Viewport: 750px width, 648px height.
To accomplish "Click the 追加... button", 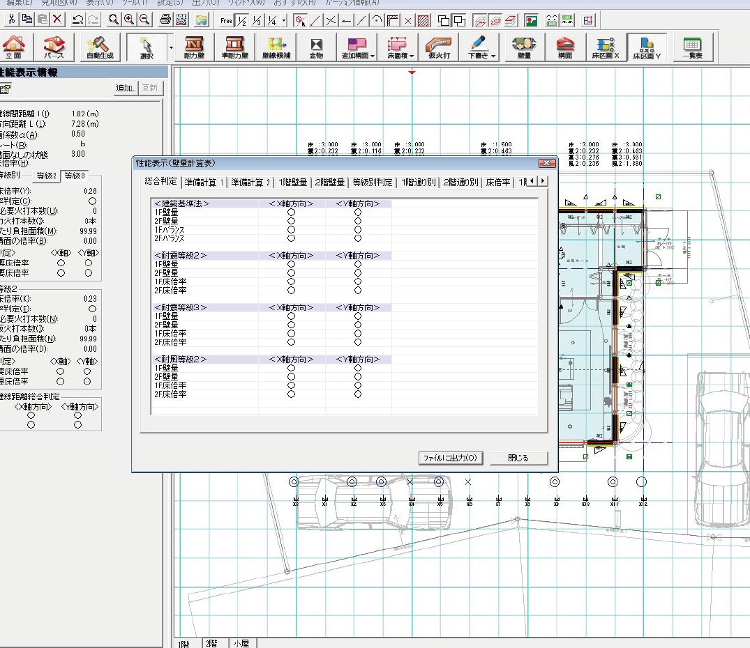I will click(x=126, y=88).
